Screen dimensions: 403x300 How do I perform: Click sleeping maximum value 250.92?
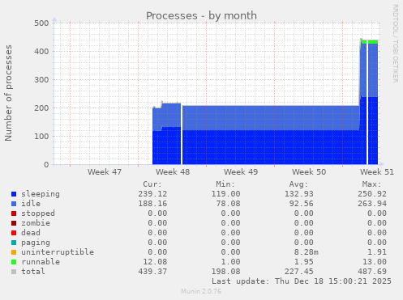[x=372, y=194]
